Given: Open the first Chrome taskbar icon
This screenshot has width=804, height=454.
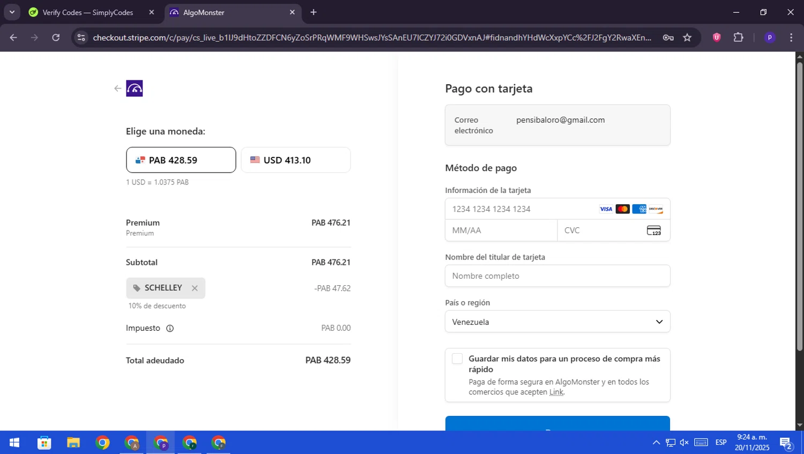Looking at the screenshot, I should [x=102, y=443].
